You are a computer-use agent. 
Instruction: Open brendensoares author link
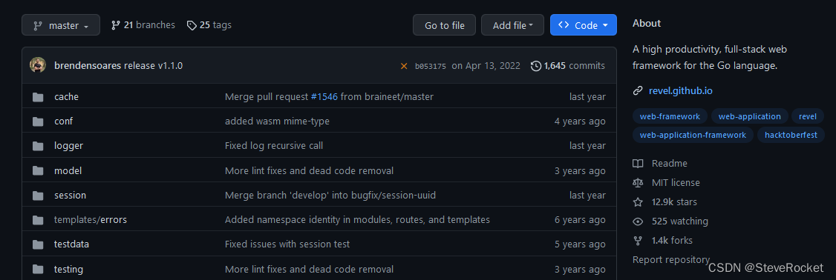[88, 66]
